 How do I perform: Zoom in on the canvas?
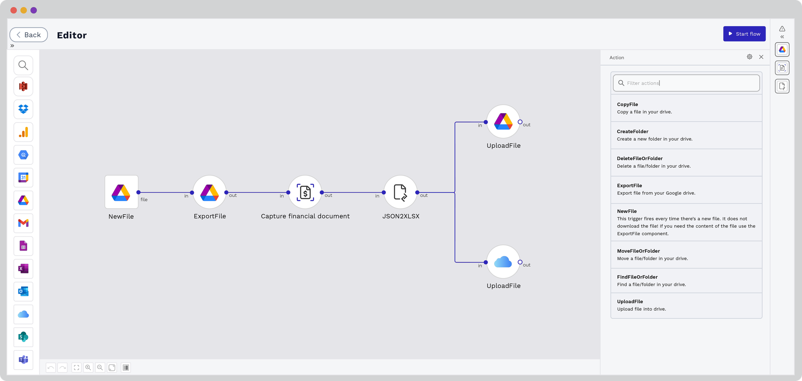point(88,367)
